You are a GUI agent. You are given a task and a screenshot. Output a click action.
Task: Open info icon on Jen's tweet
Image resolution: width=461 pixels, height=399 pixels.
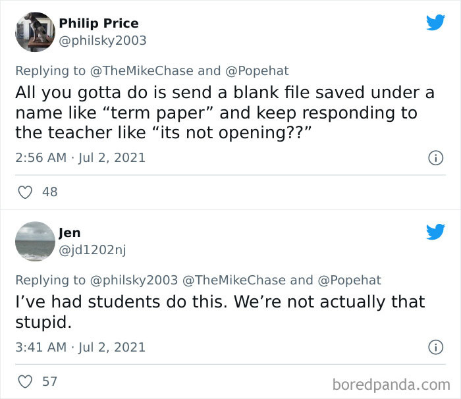tap(435, 347)
